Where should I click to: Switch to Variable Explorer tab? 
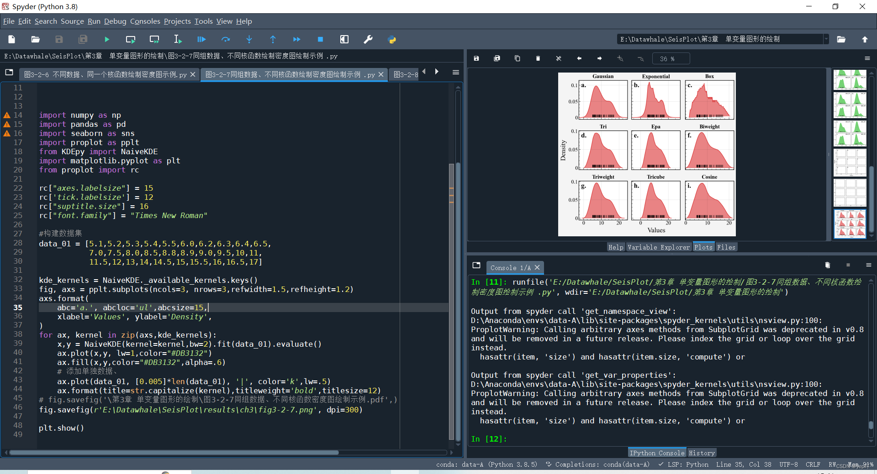[x=659, y=247]
